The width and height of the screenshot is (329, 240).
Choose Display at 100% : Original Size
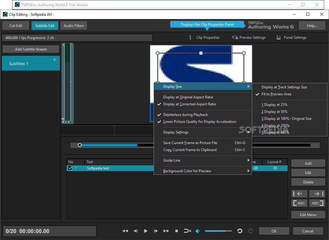coord(290,119)
